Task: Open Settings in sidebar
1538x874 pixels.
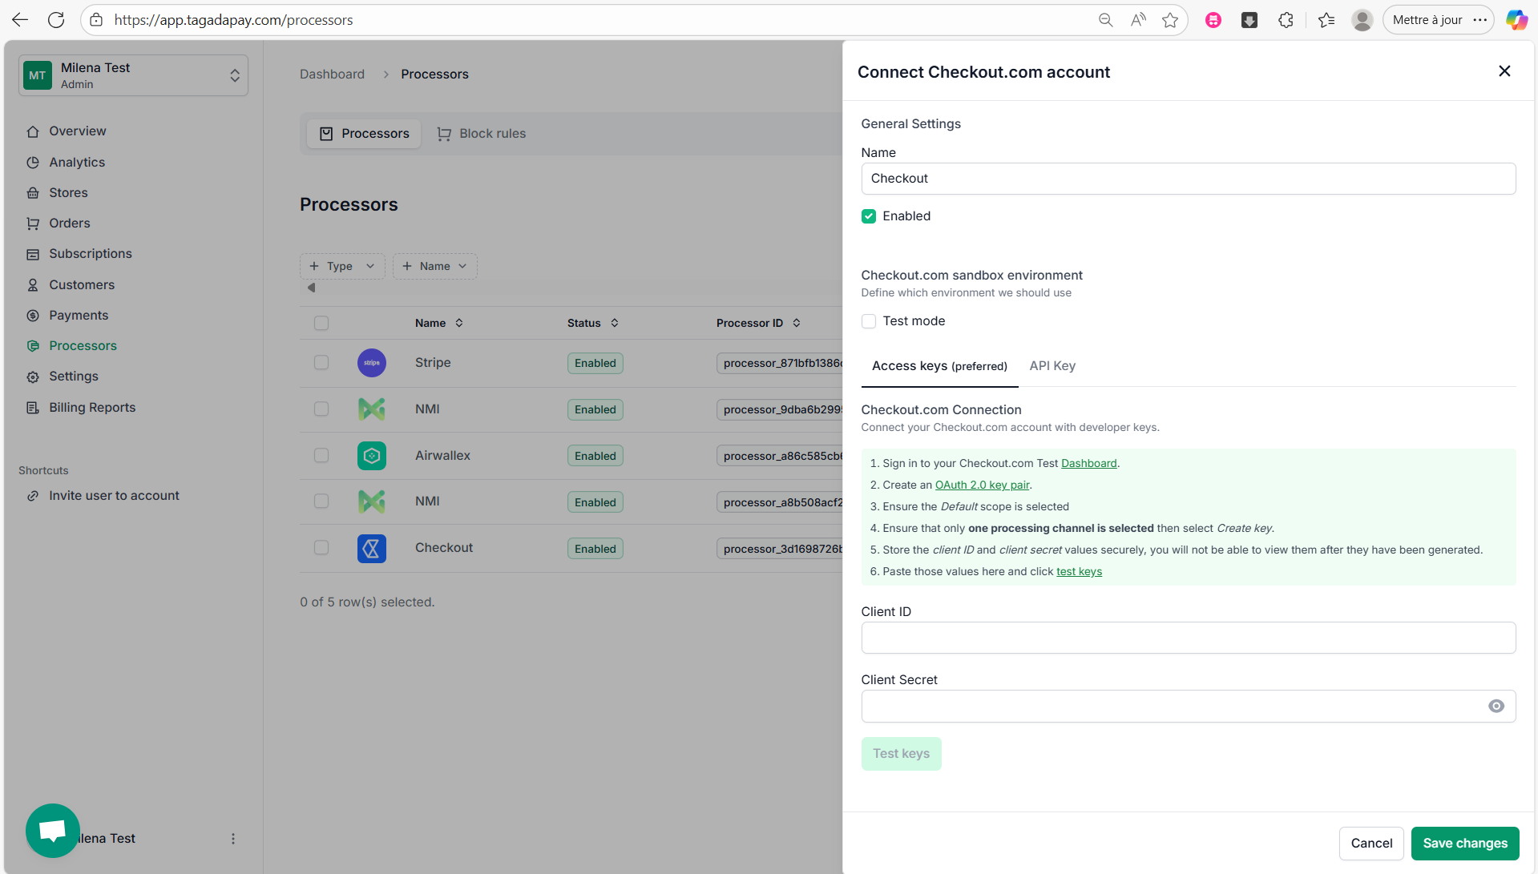Action: click(74, 377)
